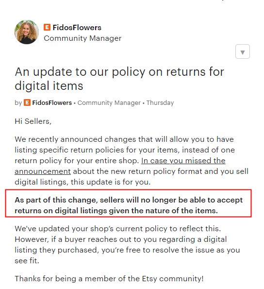
Task: Click the bold sentence inside the red box
Action: 129,205
